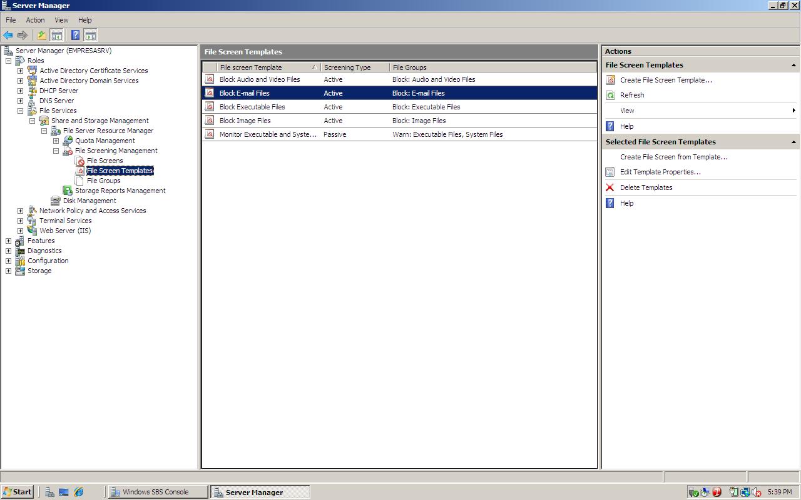Open the Help menu in menu bar
This screenshot has width=801, height=500.
point(84,20)
